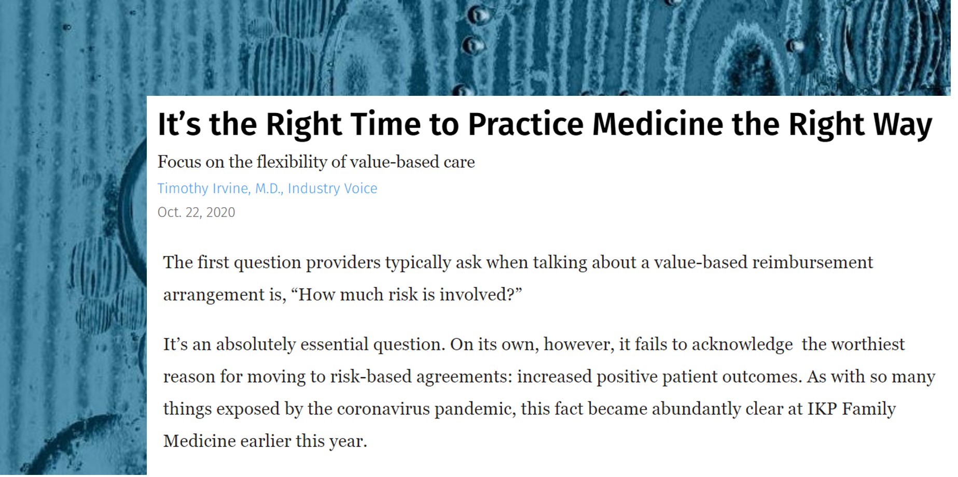The width and height of the screenshot is (958, 477).
Task: Click the Oct. 22, 2020 publication date
Action: 196,213
